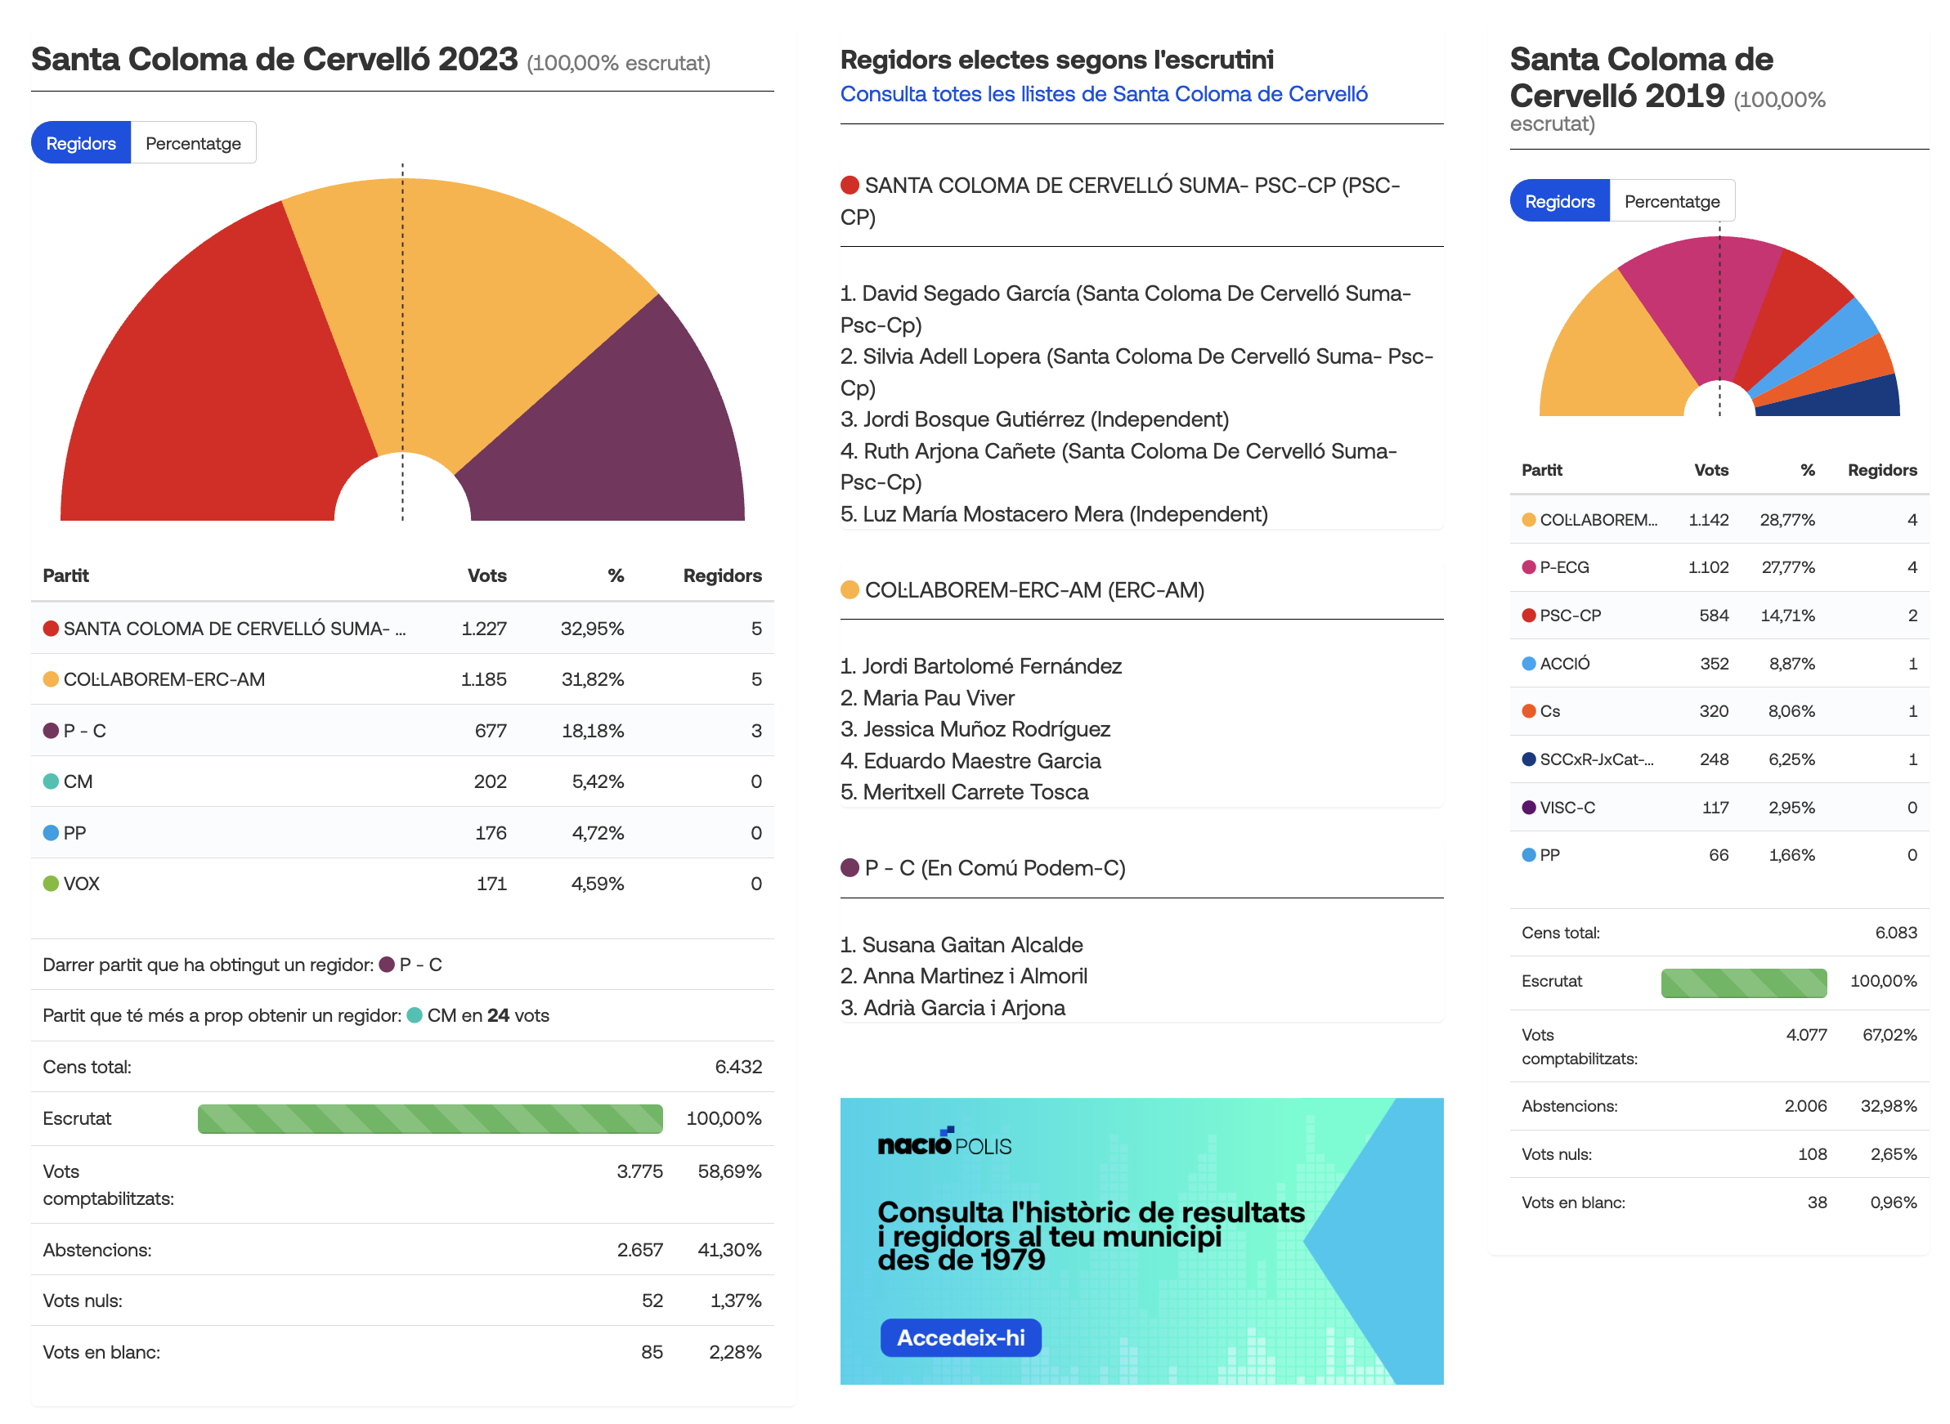
Task: Click the blue dot beside PP in 2023 table
Action: pos(51,833)
